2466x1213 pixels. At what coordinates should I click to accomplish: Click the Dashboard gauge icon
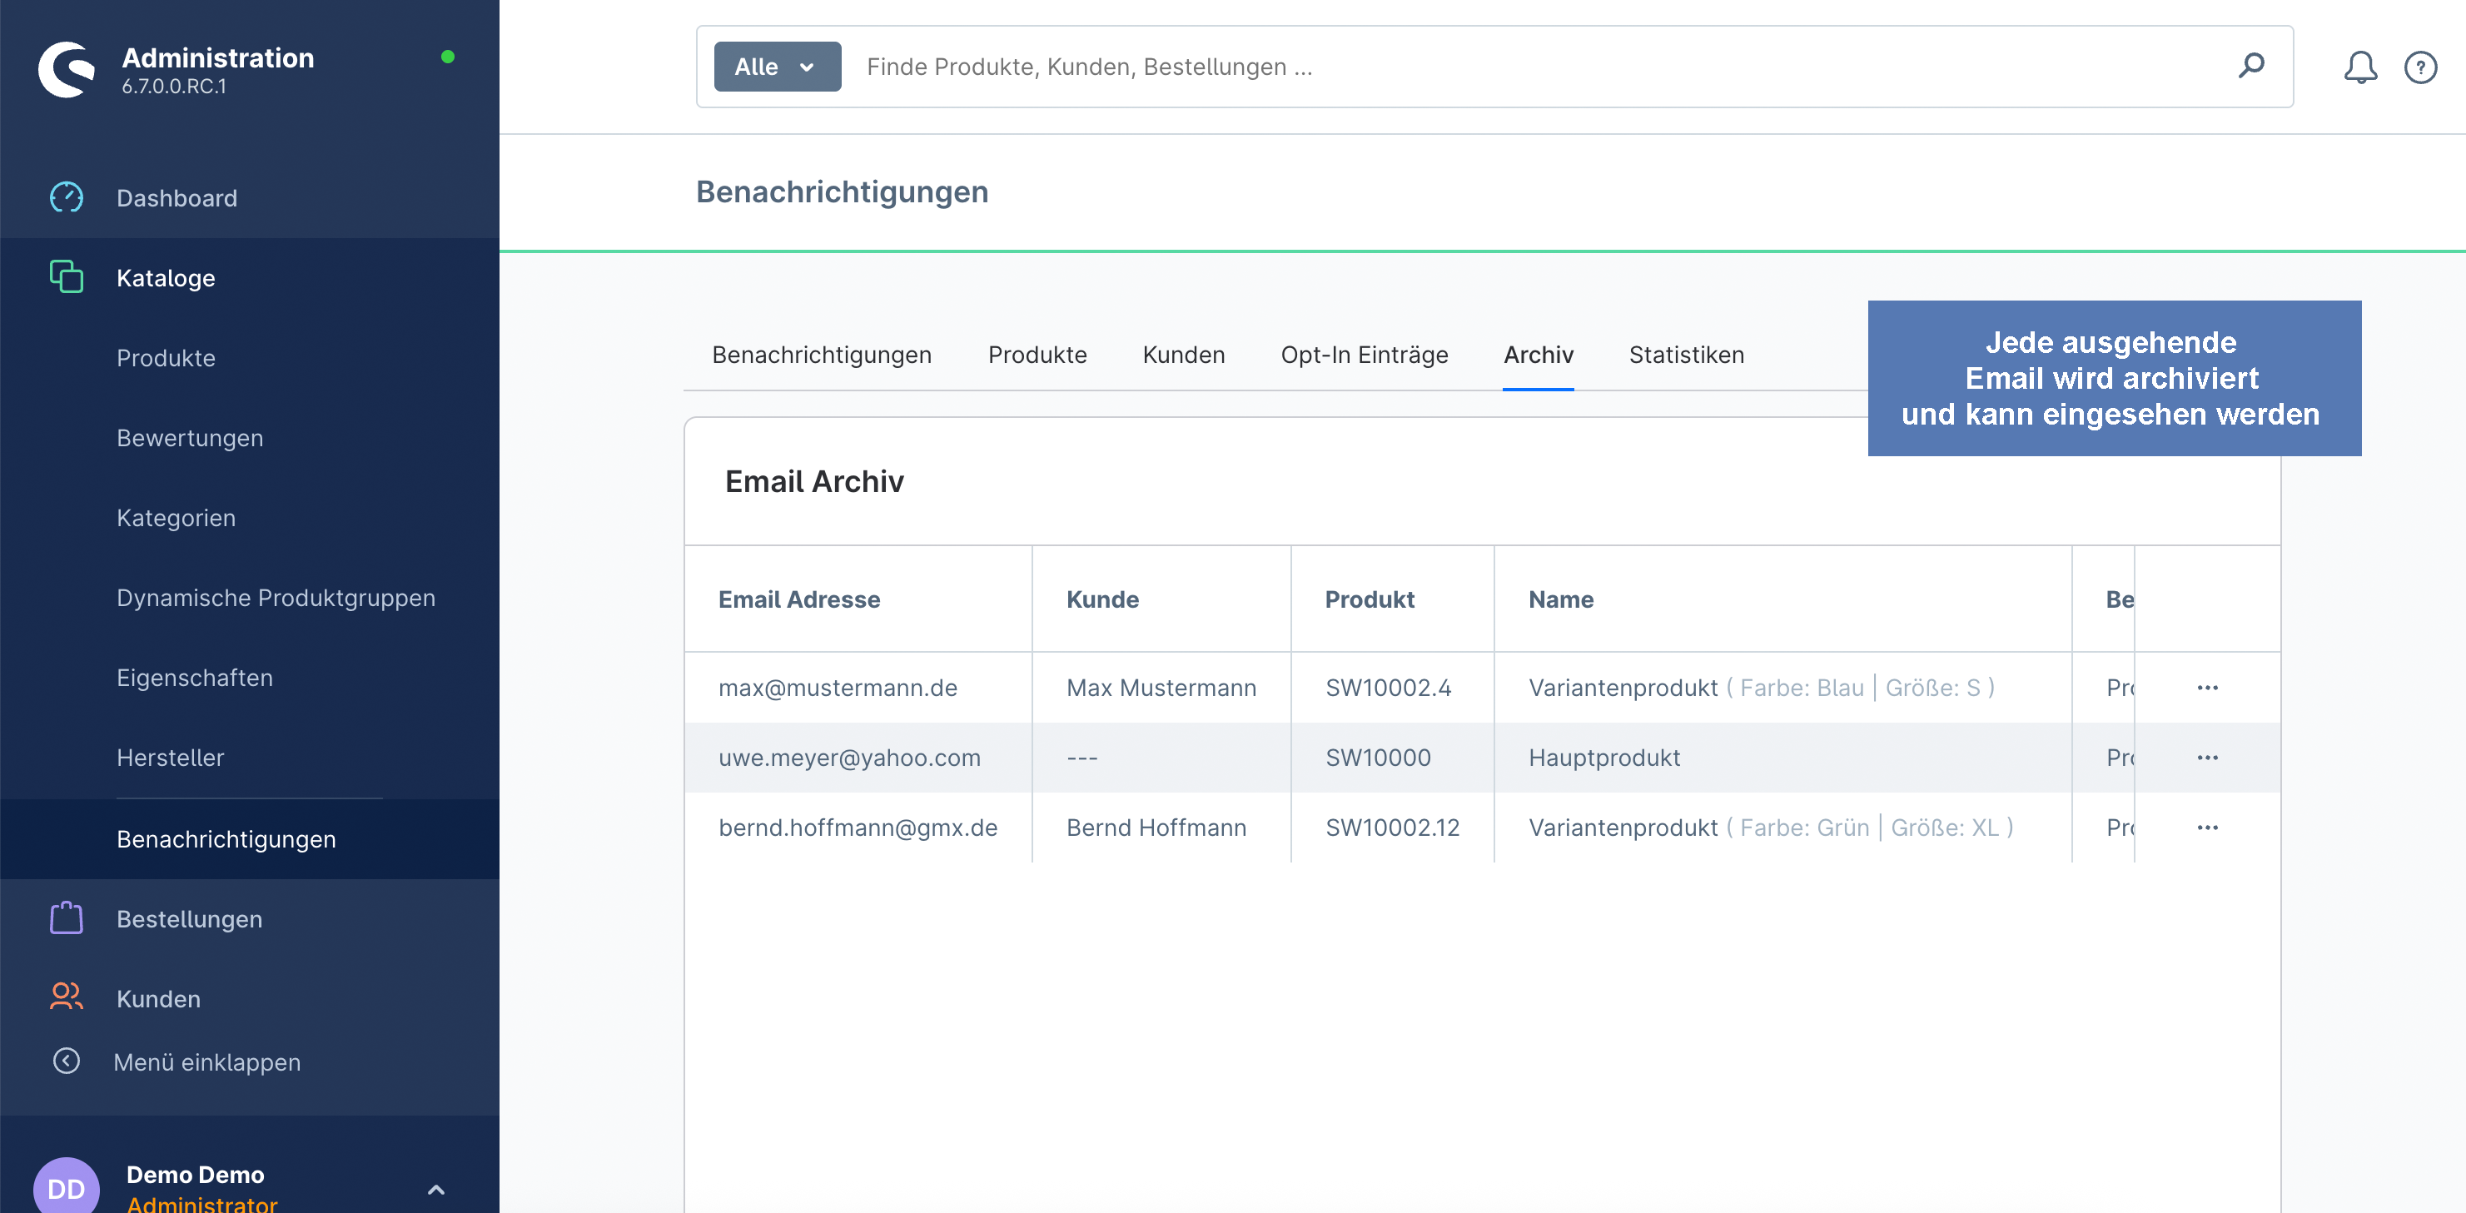pyautogui.click(x=66, y=198)
